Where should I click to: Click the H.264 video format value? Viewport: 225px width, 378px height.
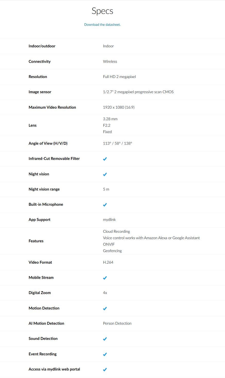[x=108, y=262]
